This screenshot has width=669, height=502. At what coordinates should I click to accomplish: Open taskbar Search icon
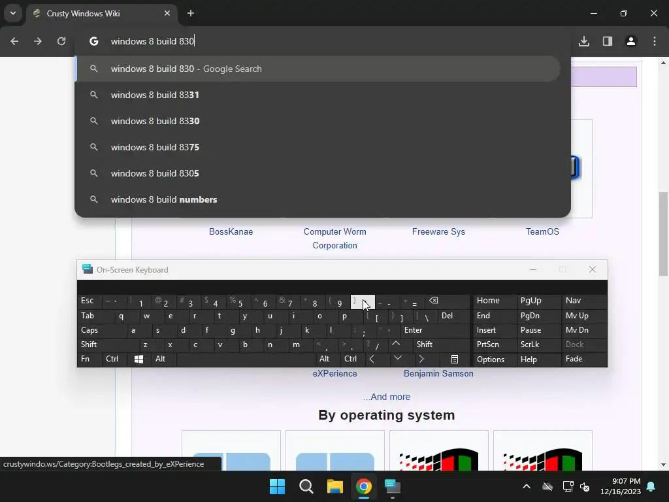coord(306,486)
